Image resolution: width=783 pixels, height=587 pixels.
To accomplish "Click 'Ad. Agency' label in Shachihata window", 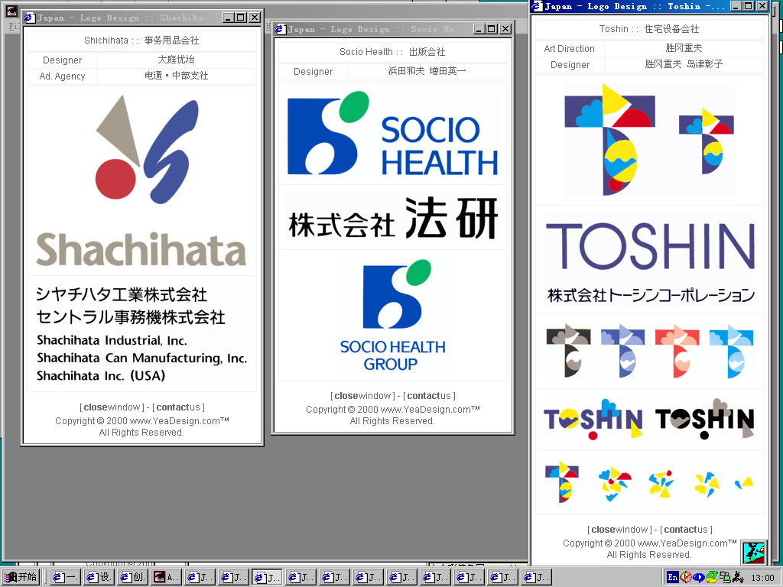I will point(63,76).
